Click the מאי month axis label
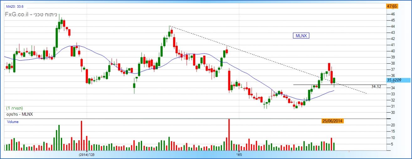The width and height of the screenshot is (412, 159). (x=239, y=155)
